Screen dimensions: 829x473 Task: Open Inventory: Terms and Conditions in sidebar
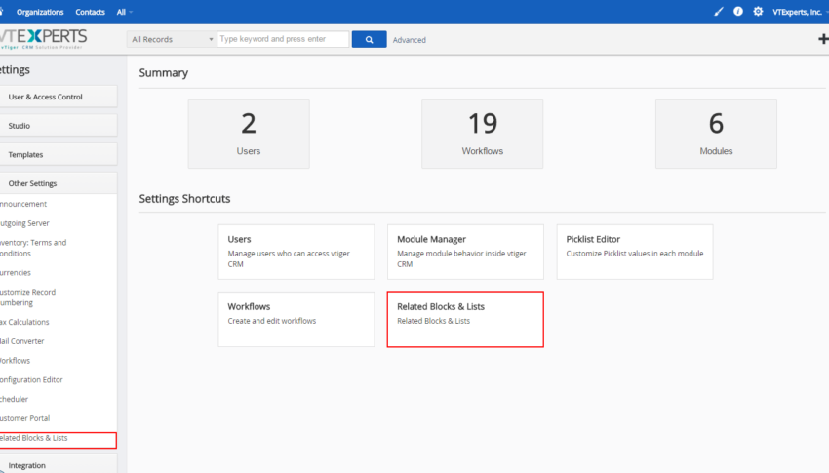point(33,248)
